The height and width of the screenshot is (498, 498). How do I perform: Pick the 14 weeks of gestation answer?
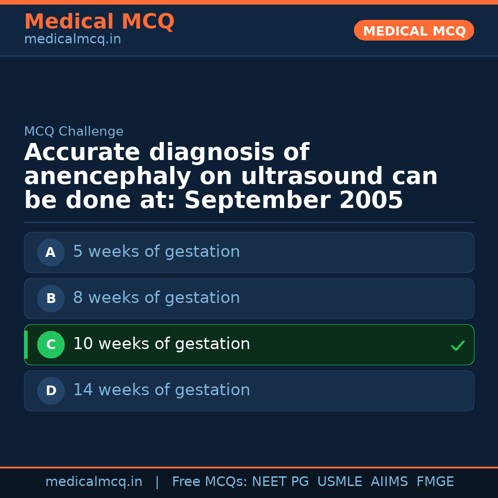[x=161, y=390]
